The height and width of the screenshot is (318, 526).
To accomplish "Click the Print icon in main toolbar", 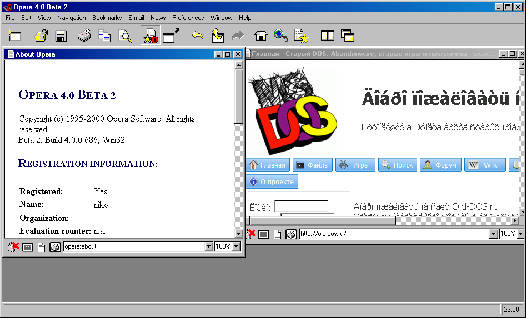I will point(84,35).
